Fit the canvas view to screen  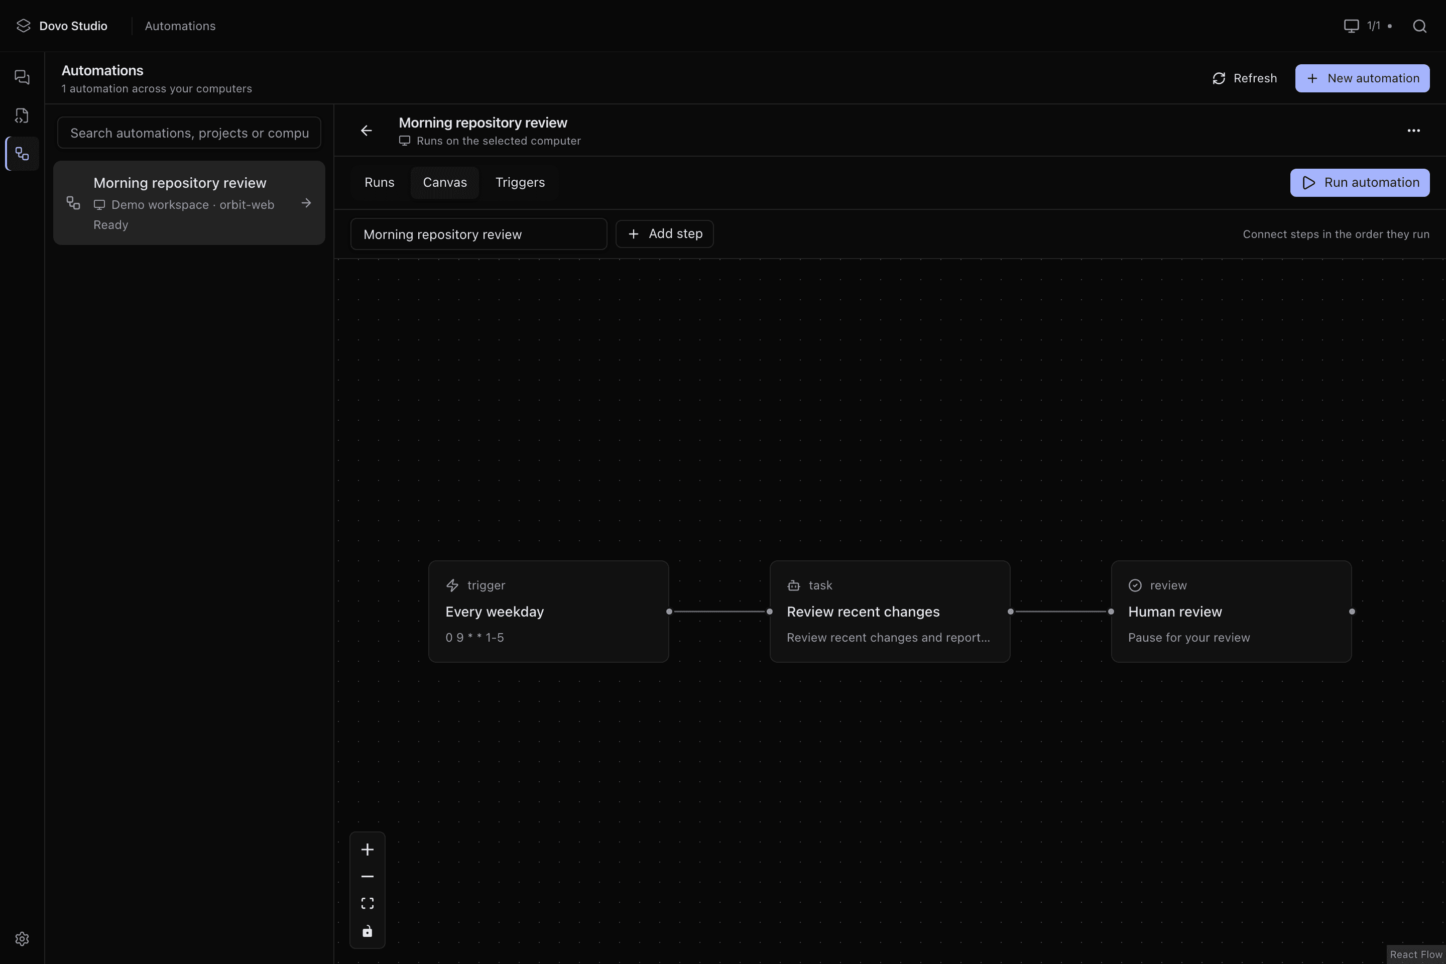click(367, 903)
